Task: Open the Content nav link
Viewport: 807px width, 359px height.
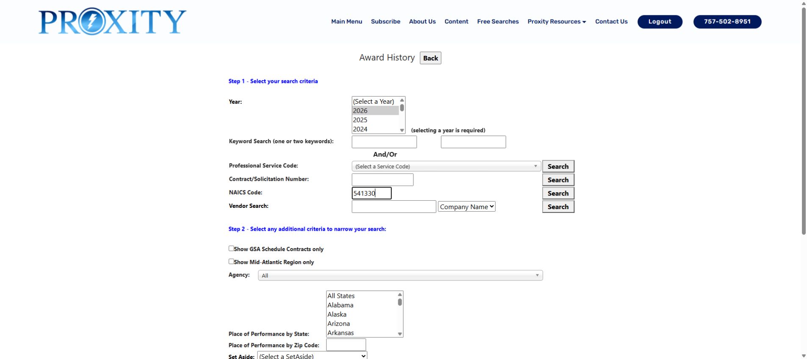Action: click(456, 22)
